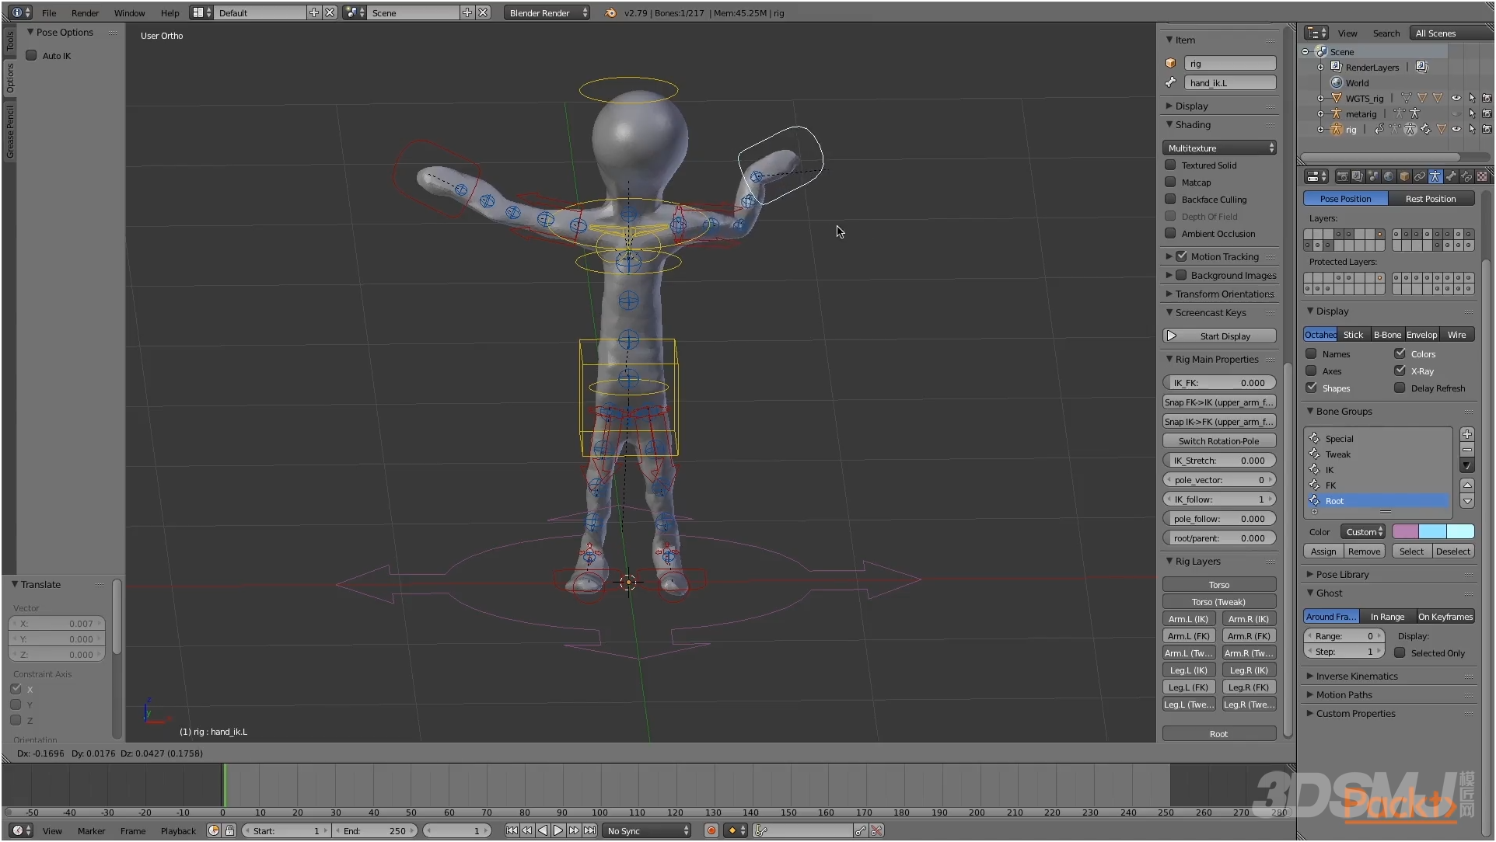
Task: Open the armature data properties tab
Action: pyautogui.click(x=1435, y=177)
